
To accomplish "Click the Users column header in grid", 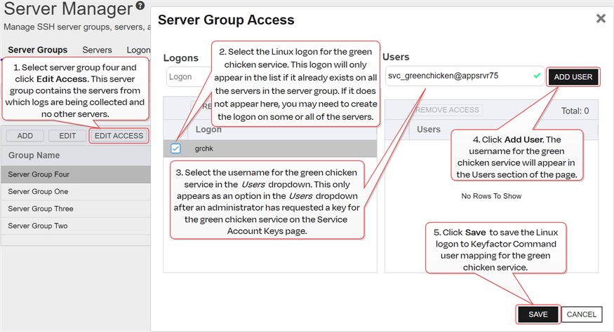I will (x=429, y=130).
